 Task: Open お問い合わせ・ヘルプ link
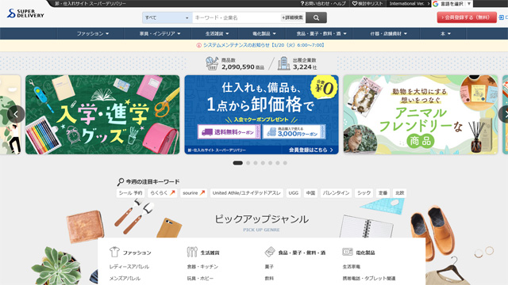click(323, 3)
